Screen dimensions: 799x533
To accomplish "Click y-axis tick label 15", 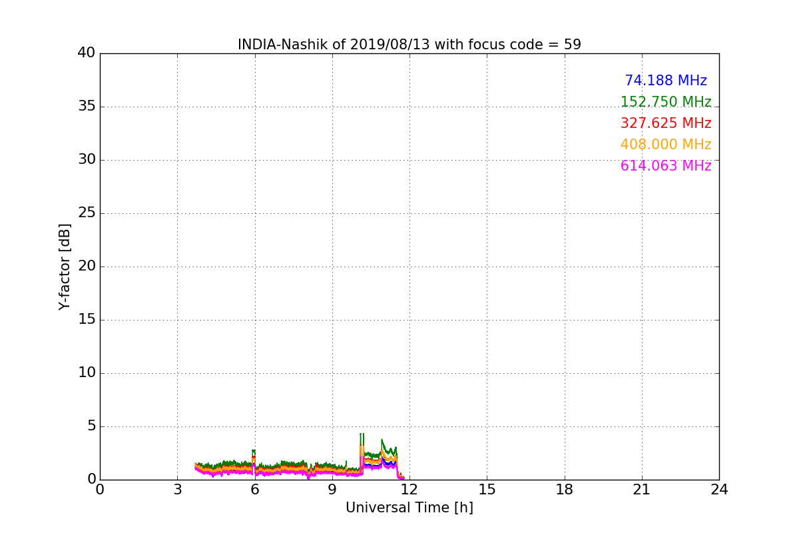I will click(87, 320).
